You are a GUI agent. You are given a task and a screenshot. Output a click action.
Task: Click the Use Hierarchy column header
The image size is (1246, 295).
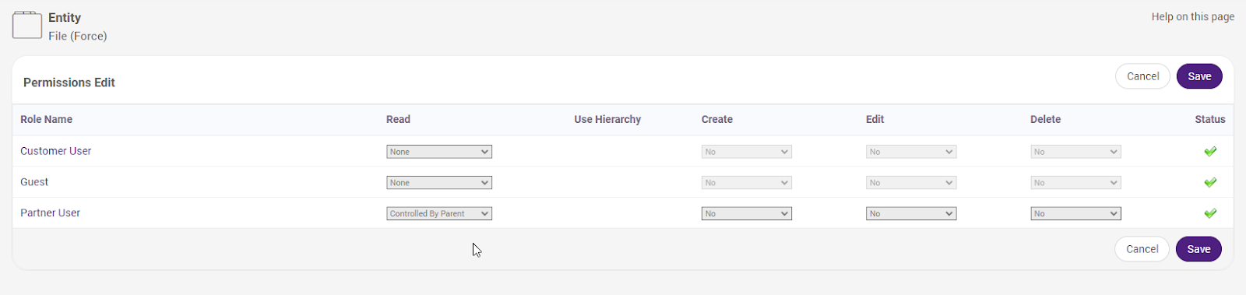click(607, 119)
